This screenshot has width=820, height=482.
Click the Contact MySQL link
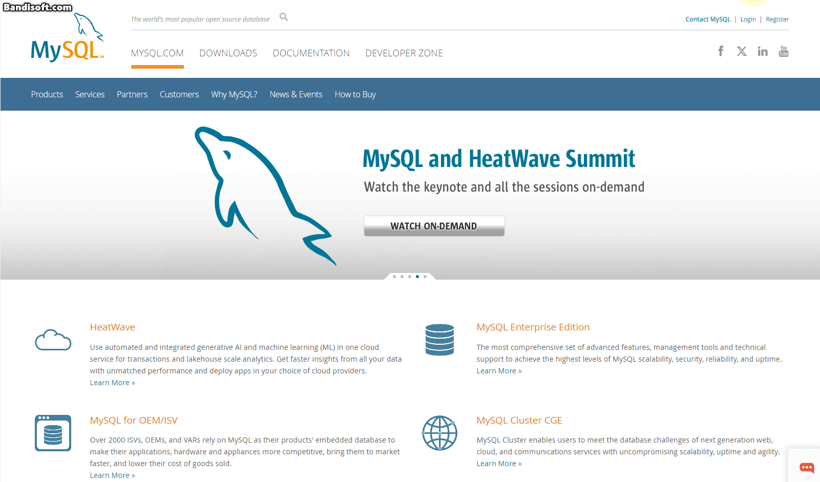(x=708, y=19)
